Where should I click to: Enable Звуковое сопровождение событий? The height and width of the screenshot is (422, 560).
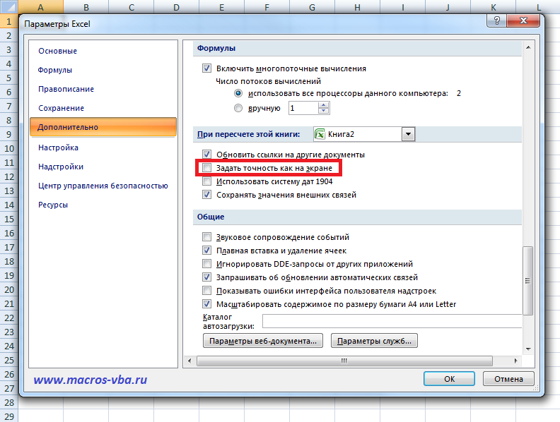(206, 236)
